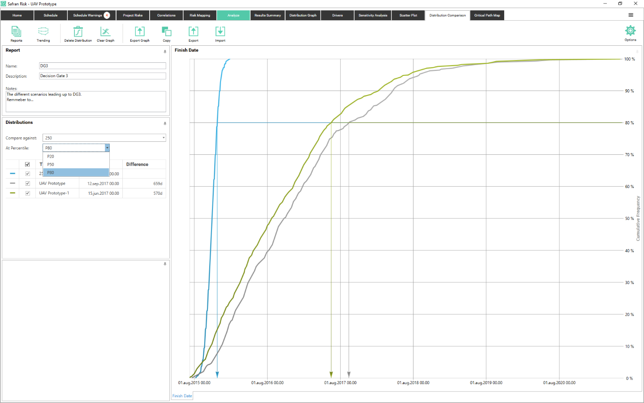
Task: Click the Export Graph icon
Action: point(140,31)
